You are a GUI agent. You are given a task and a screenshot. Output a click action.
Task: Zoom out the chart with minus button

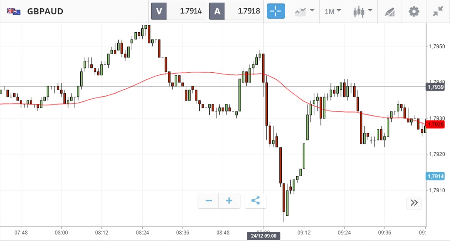point(208,201)
